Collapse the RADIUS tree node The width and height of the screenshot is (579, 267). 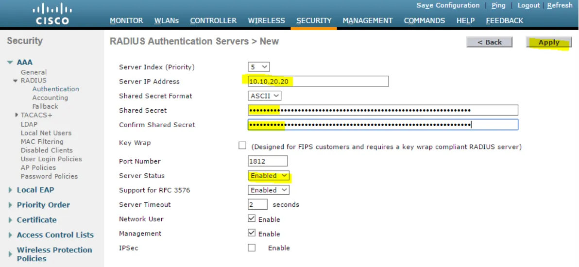coord(16,81)
